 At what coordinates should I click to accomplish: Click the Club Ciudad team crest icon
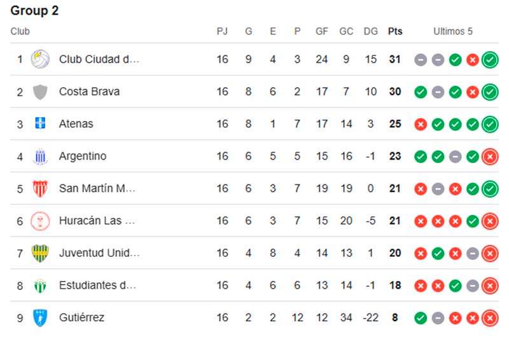point(40,59)
